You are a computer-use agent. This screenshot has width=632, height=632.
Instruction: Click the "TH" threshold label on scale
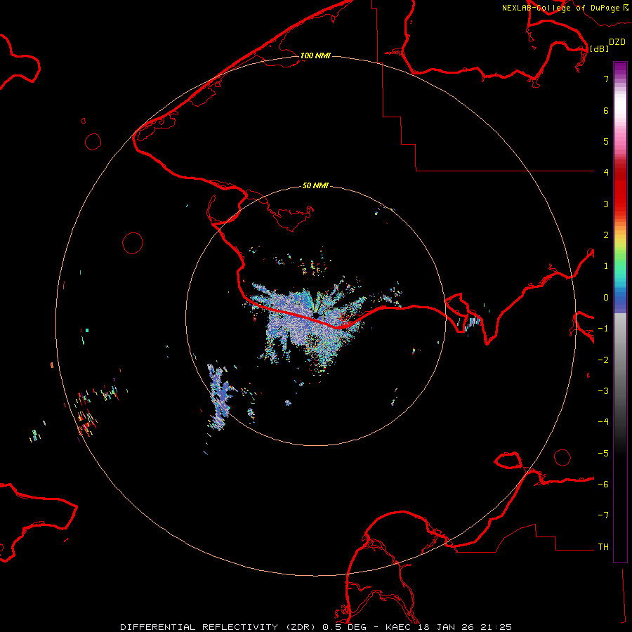[603, 547]
